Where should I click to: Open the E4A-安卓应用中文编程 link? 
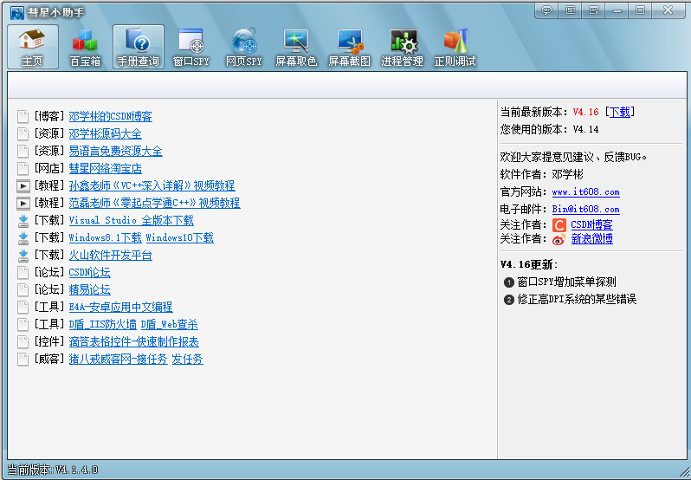(120, 308)
